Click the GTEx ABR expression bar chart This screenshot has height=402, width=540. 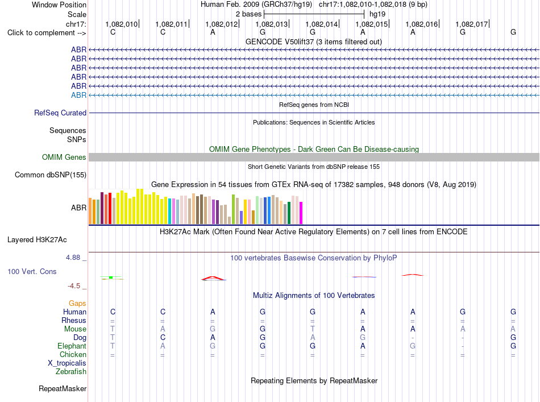coord(196,206)
